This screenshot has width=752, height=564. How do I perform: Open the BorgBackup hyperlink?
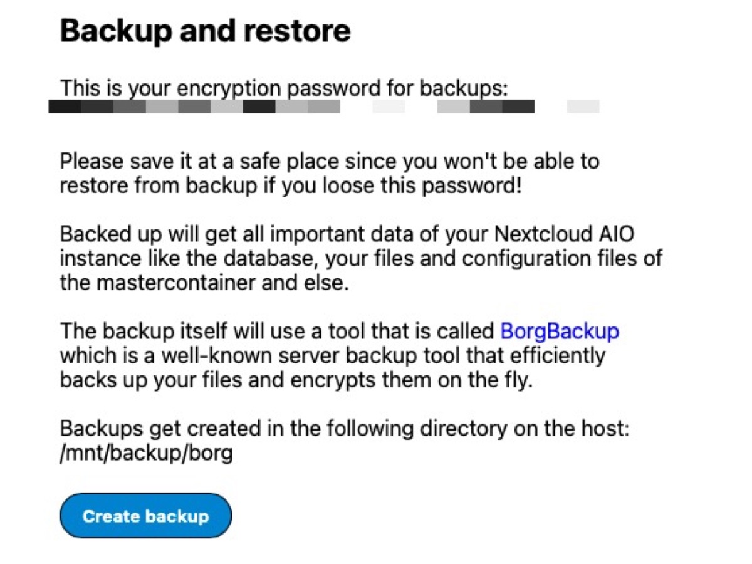click(x=560, y=330)
